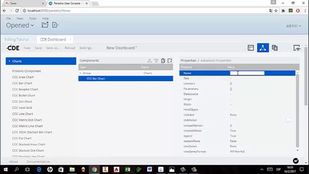Viewport: 309px width, 174px height.
Task: Click the move component down icon
Action: pos(156,60)
